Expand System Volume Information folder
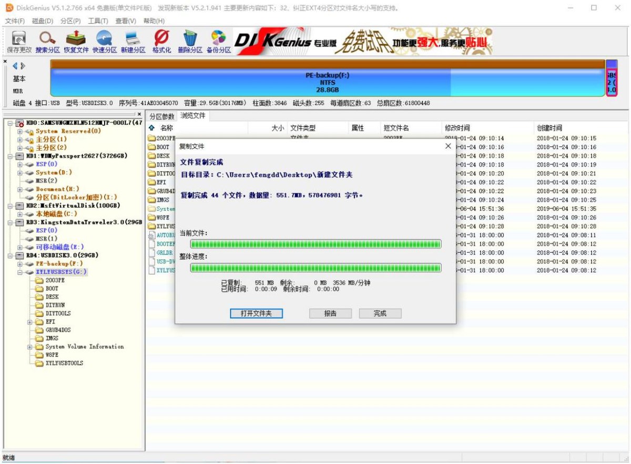The height and width of the screenshot is (464, 631). (29, 347)
